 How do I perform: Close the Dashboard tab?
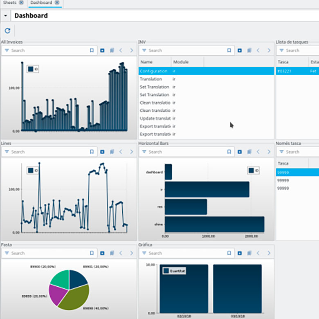[57, 2]
